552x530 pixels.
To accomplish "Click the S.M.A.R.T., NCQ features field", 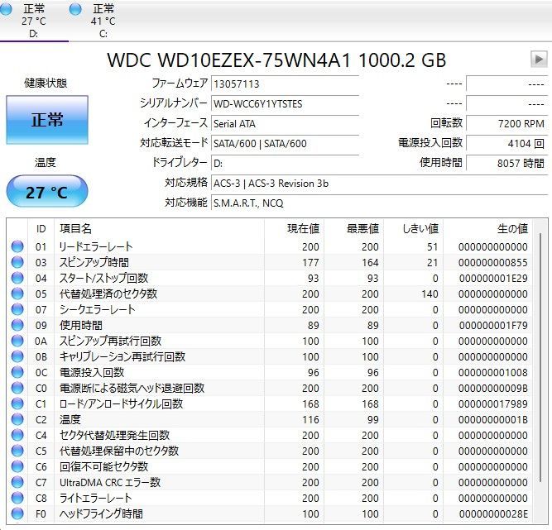I will [x=379, y=203].
